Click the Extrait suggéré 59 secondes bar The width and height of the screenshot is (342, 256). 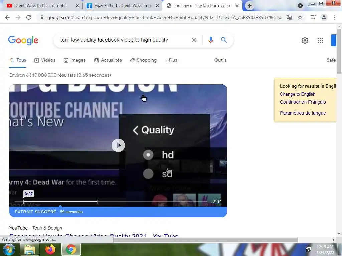(x=118, y=212)
